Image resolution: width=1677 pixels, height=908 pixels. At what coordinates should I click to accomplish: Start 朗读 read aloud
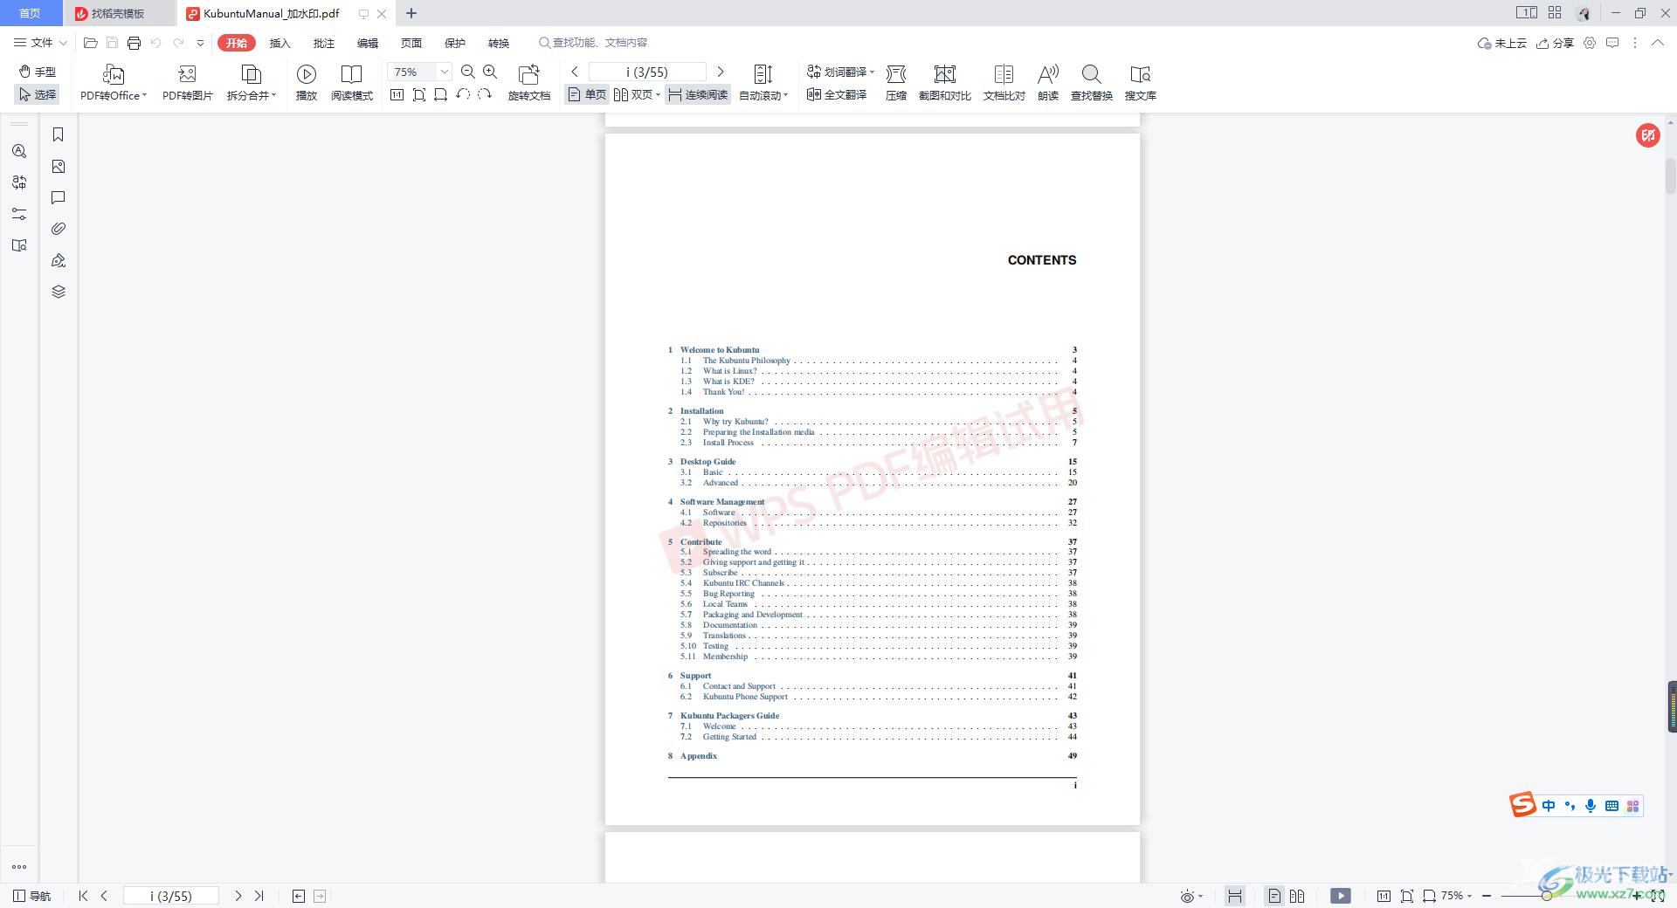1048,83
